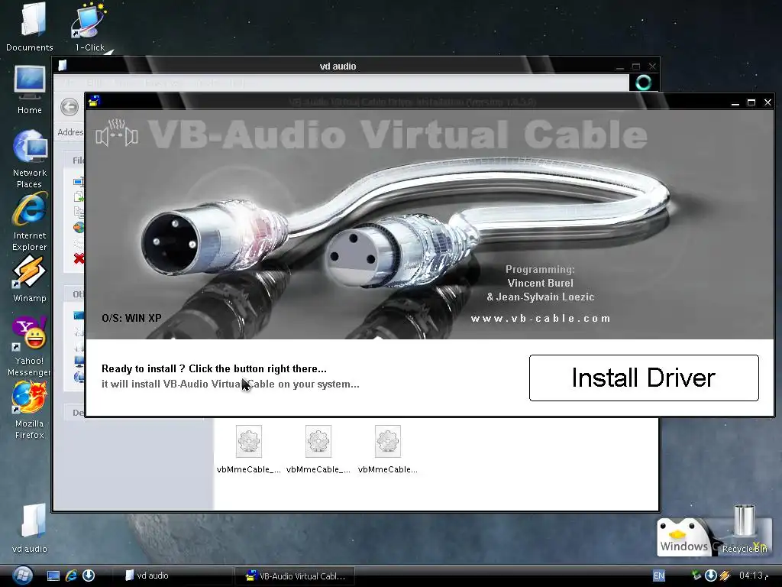Go back in the vd audio explorer window
Screen dimensions: 782x587
(x=69, y=107)
